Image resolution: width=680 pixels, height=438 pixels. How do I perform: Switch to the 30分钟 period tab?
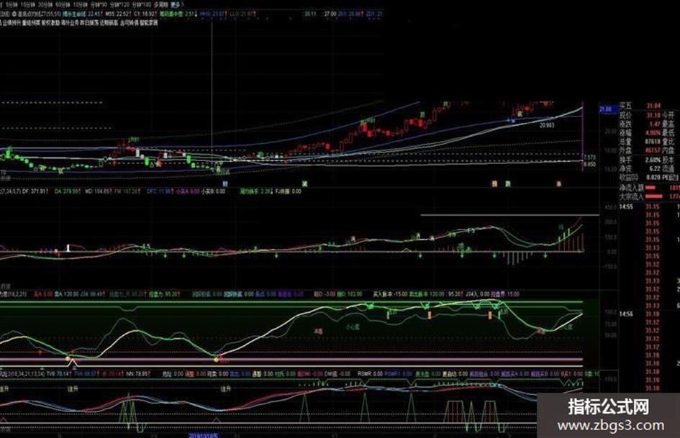click(45, 4)
